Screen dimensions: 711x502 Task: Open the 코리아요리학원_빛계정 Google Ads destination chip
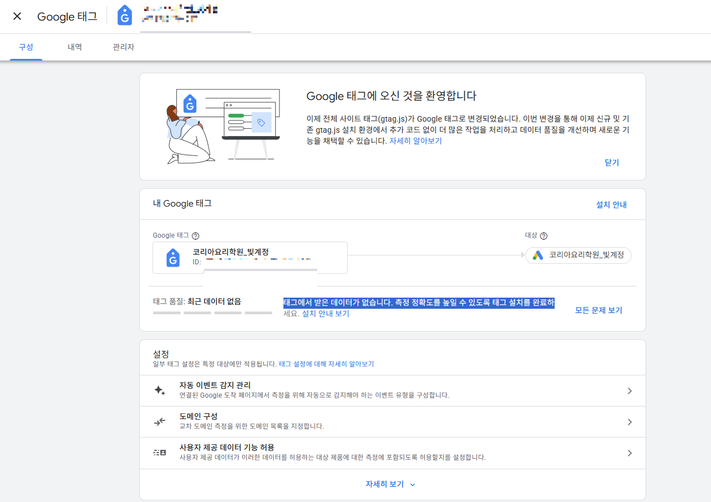578,255
